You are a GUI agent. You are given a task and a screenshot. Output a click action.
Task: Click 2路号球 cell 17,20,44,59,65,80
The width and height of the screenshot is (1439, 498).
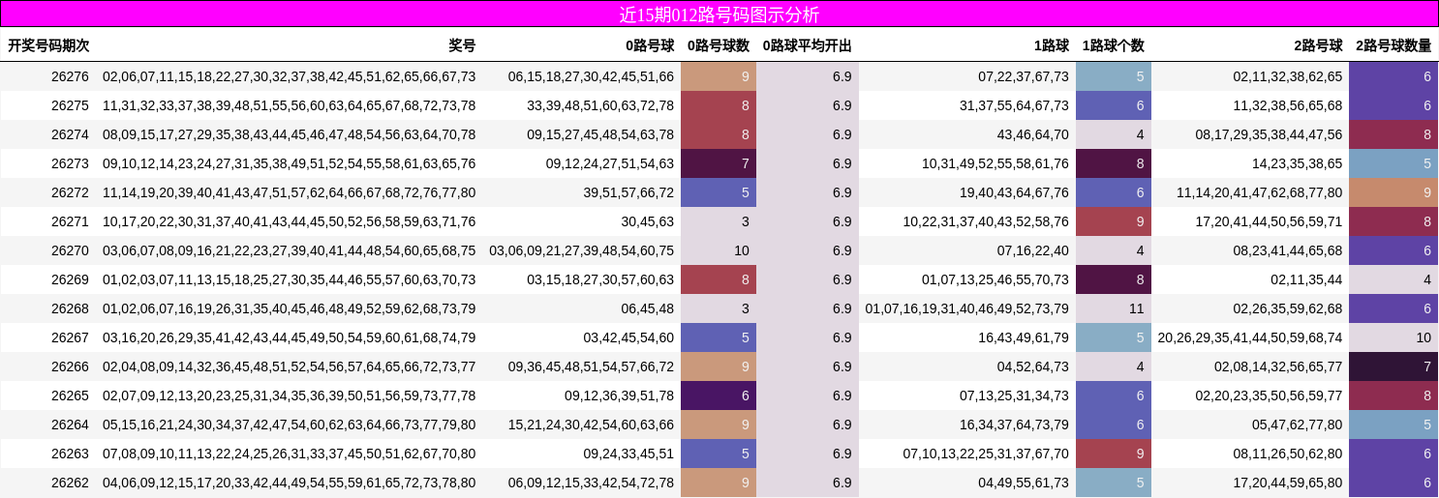click(x=1288, y=483)
